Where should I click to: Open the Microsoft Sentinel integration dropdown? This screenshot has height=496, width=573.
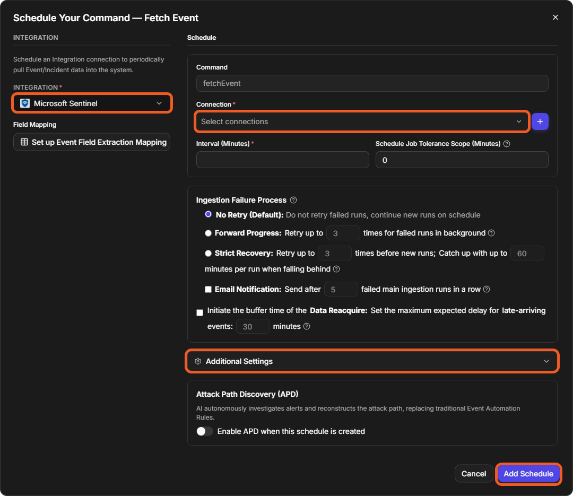[x=92, y=103]
